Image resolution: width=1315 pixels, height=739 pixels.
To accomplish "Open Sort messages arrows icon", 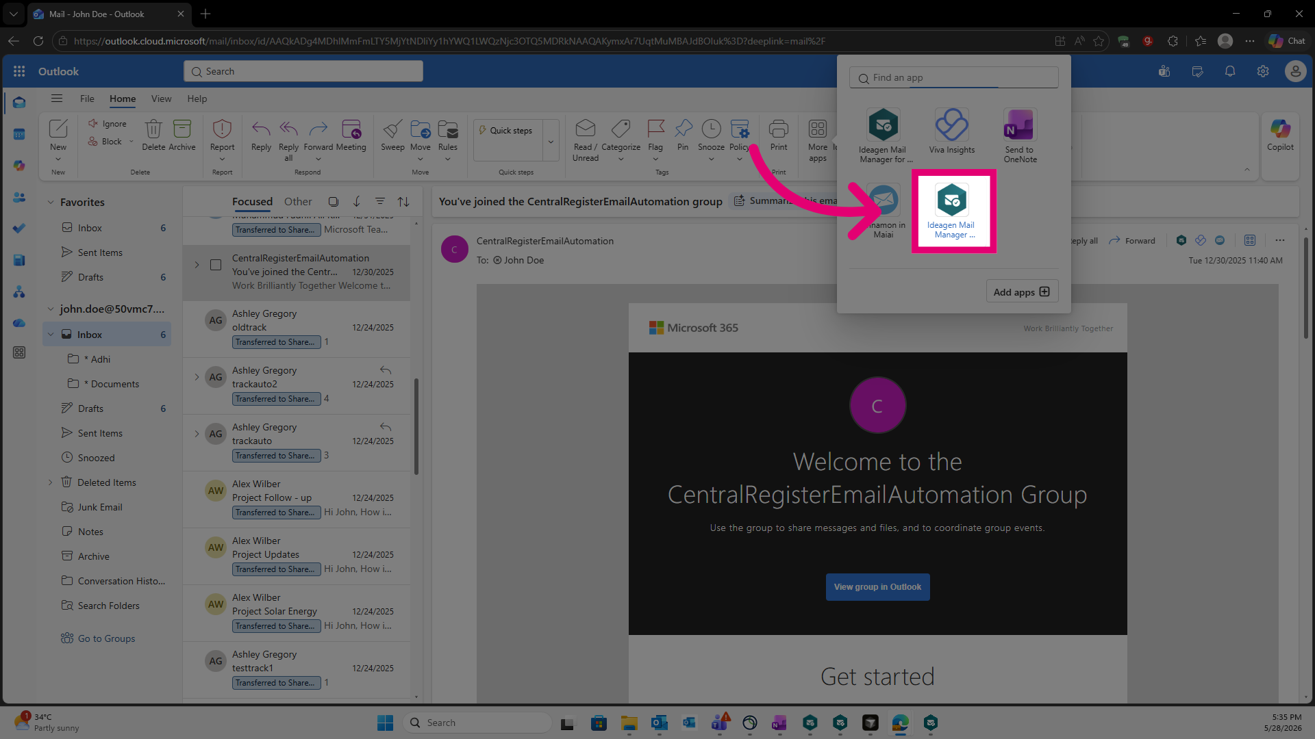I will pyautogui.click(x=403, y=202).
